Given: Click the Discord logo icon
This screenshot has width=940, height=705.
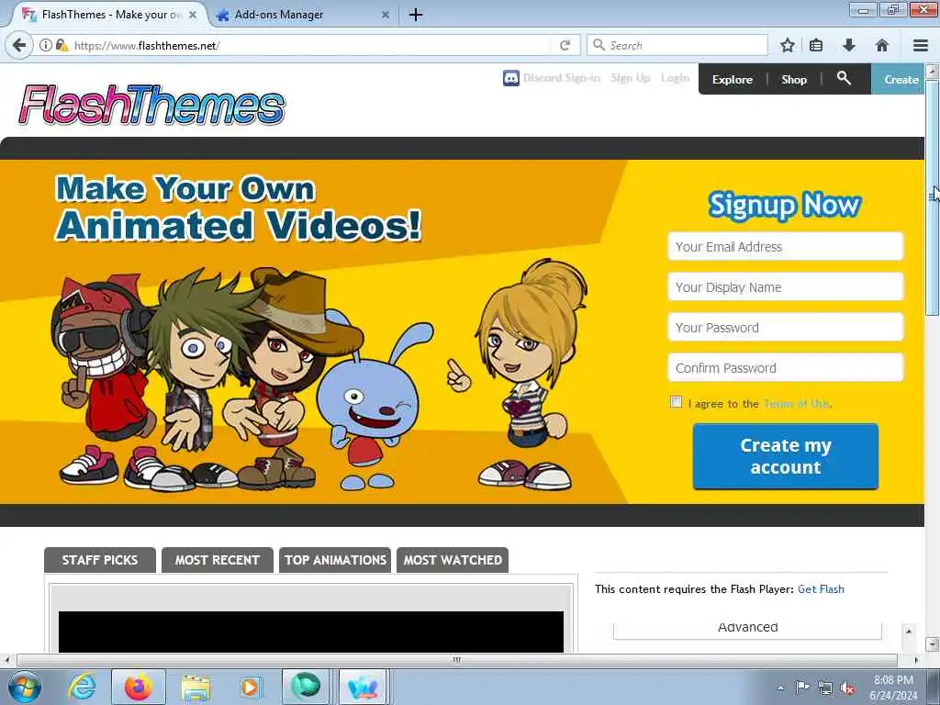Looking at the screenshot, I should (510, 78).
